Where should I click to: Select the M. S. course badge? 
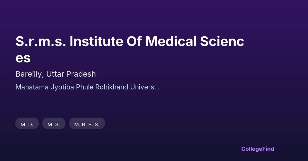54,124
